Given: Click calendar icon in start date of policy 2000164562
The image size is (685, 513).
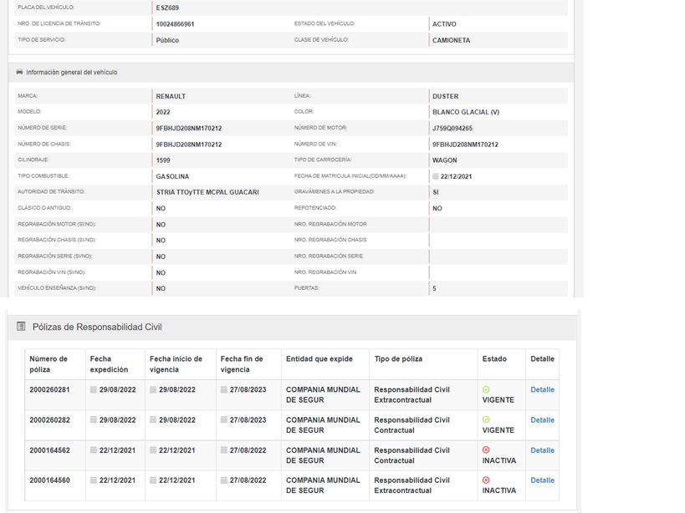Looking at the screenshot, I should click(x=153, y=450).
